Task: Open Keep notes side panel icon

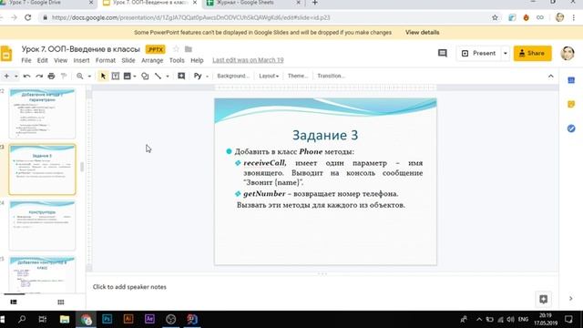Action: click(571, 104)
